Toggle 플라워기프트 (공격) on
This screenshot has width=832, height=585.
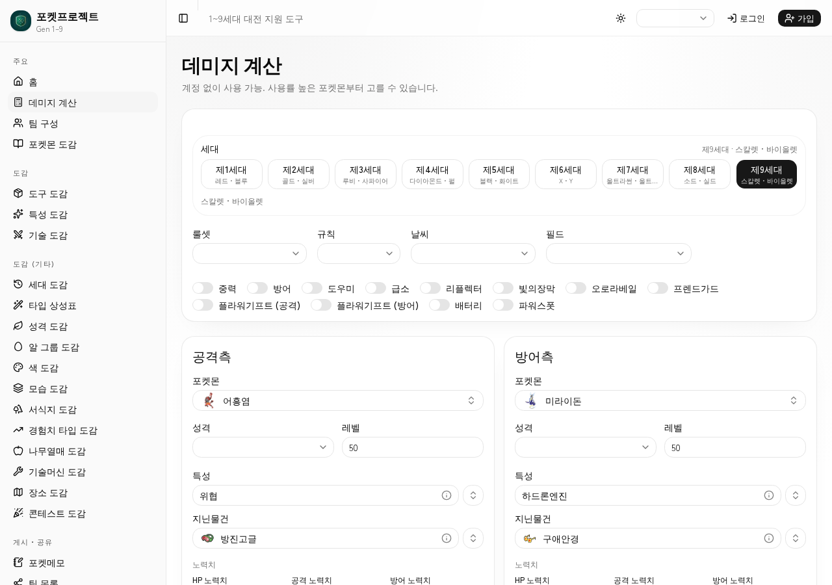tap(203, 305)
